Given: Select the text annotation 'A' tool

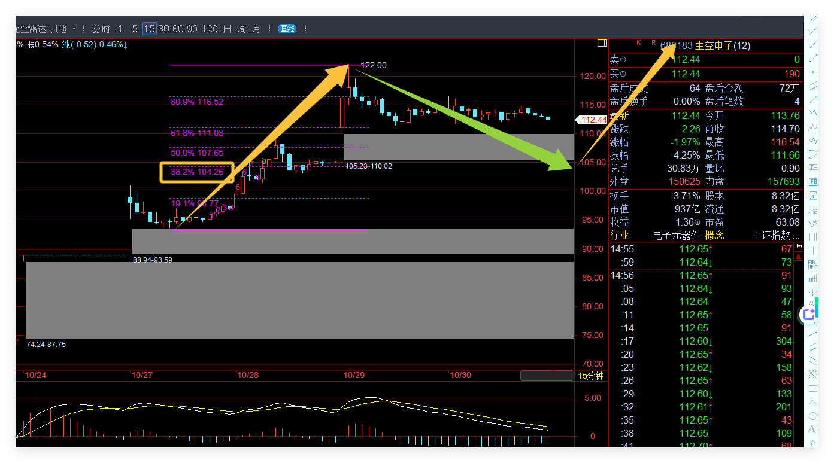Looking at the screenshot, I should coord(812,430).
